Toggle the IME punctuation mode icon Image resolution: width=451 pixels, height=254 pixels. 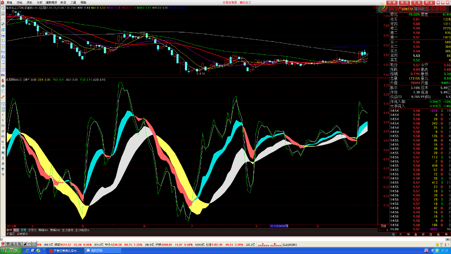[29, 244]
